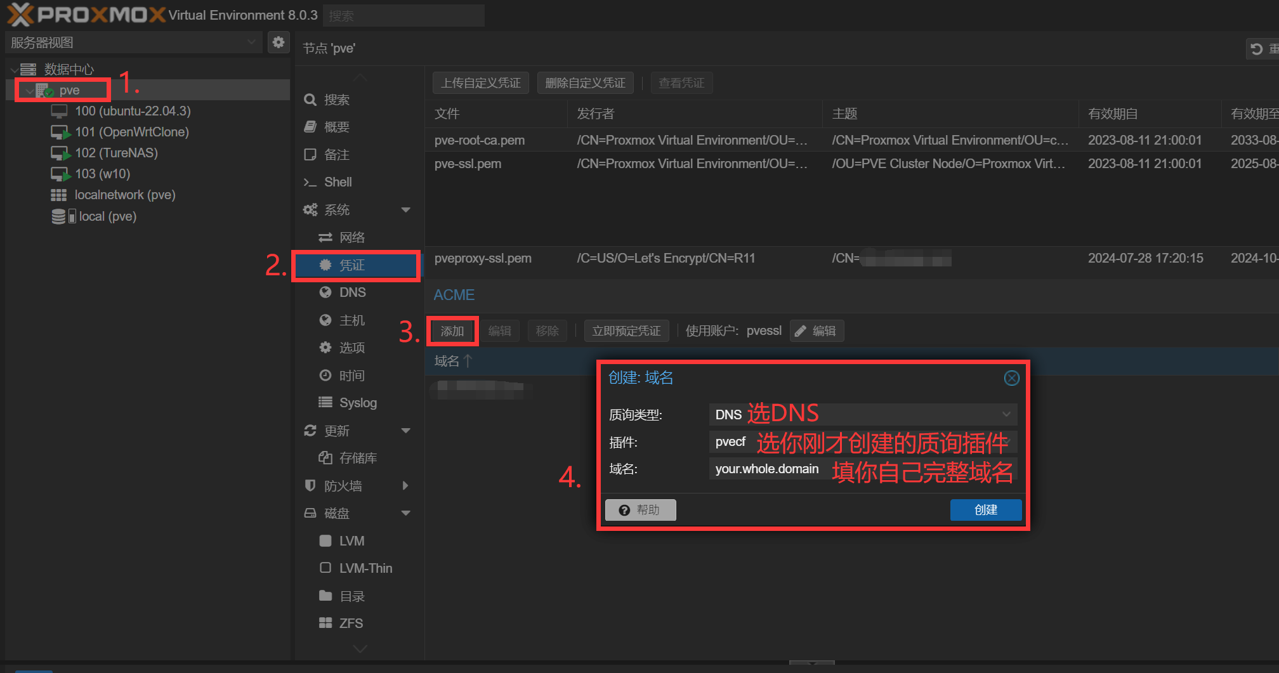Image resolution: width=1279 pixels, height=673 pixels.
Task: Open the server view dropdown
Action: coord(133,42)
